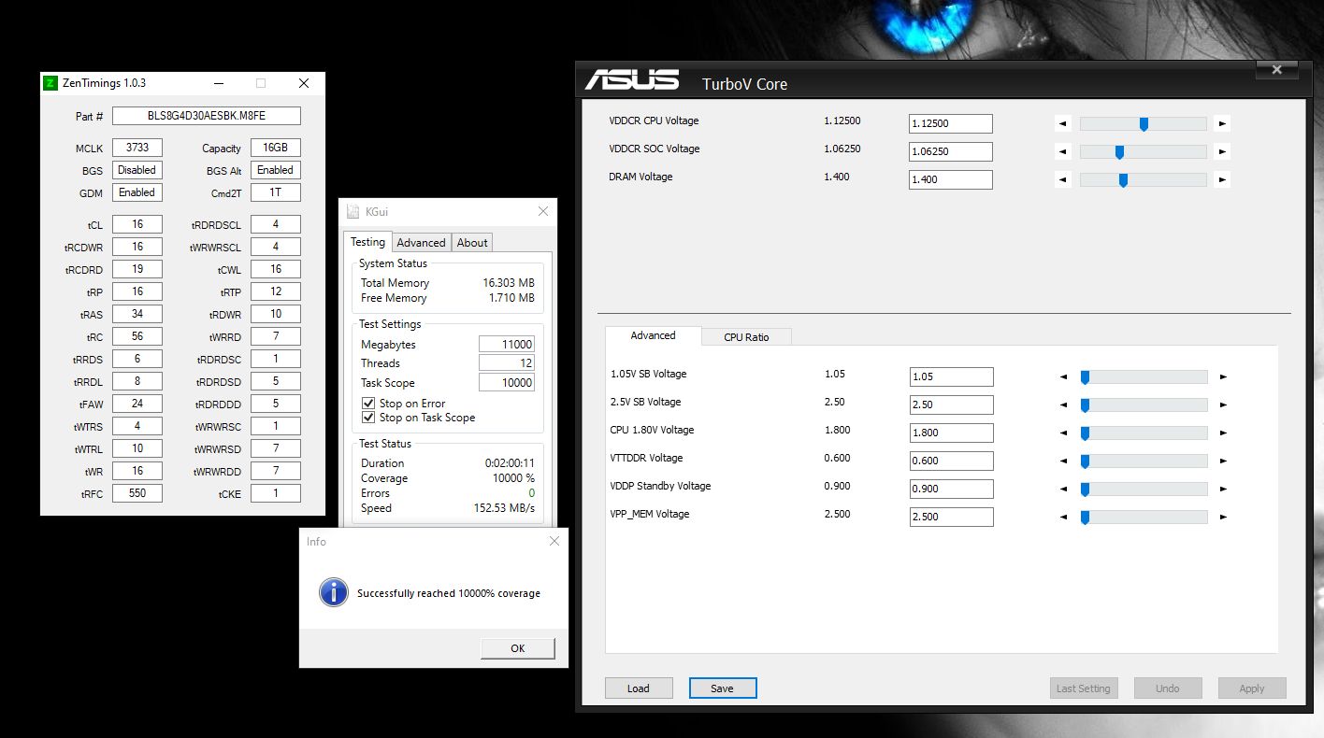
Task: Click the Threads input field in KGui
Action: pyautogui.click(x=507, y=363)
